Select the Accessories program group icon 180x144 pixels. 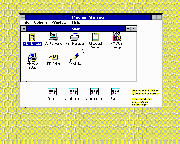coord(94,92)
